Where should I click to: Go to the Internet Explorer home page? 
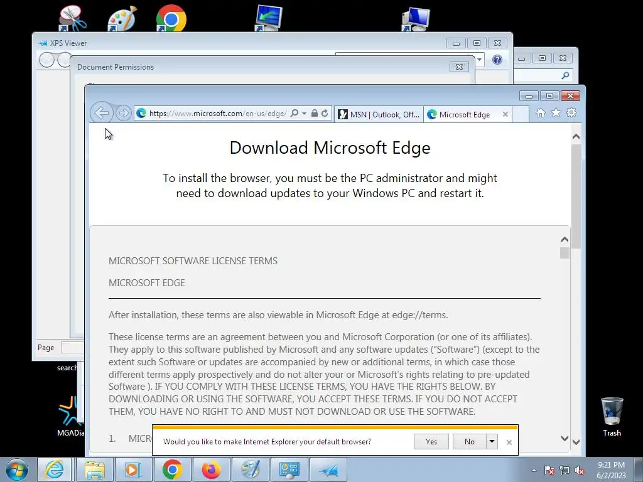pyautogui.click(x=541, y=113)
